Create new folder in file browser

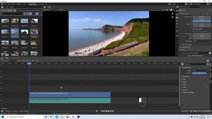click(x=15, y=11)
